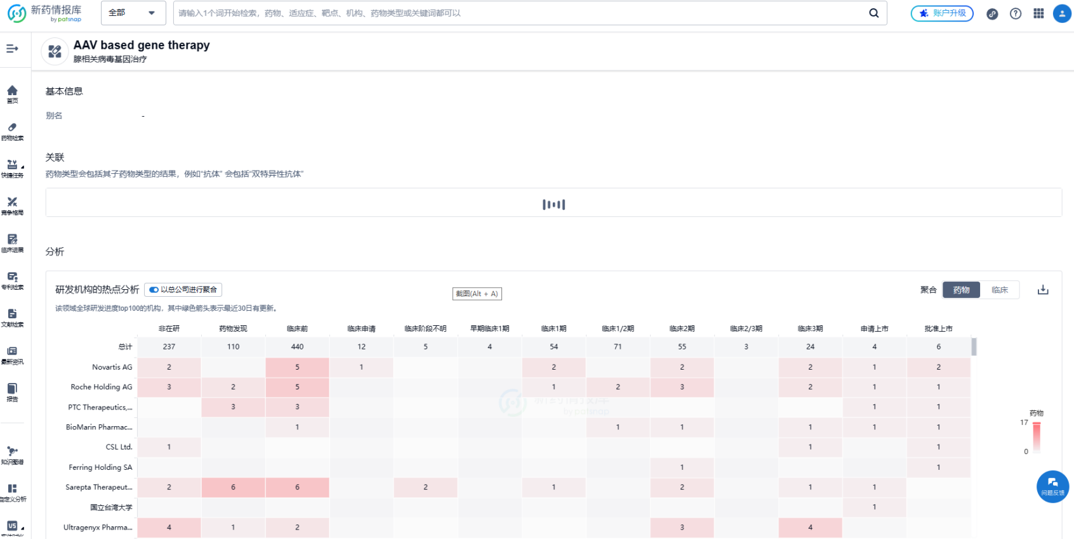Click the 问题反馈 feedback button
1074x539 pixels.
(1052, 486)
